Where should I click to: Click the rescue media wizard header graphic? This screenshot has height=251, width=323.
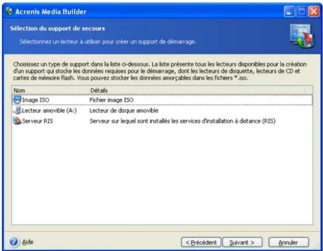302,36
